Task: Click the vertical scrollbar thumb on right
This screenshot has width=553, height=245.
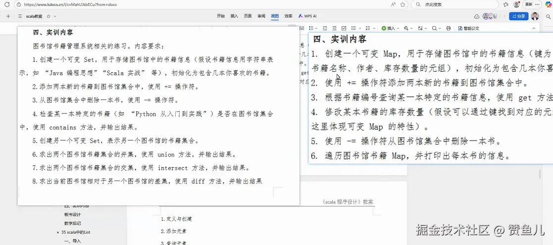Action: pyautogui.click(x=540, y=174)
